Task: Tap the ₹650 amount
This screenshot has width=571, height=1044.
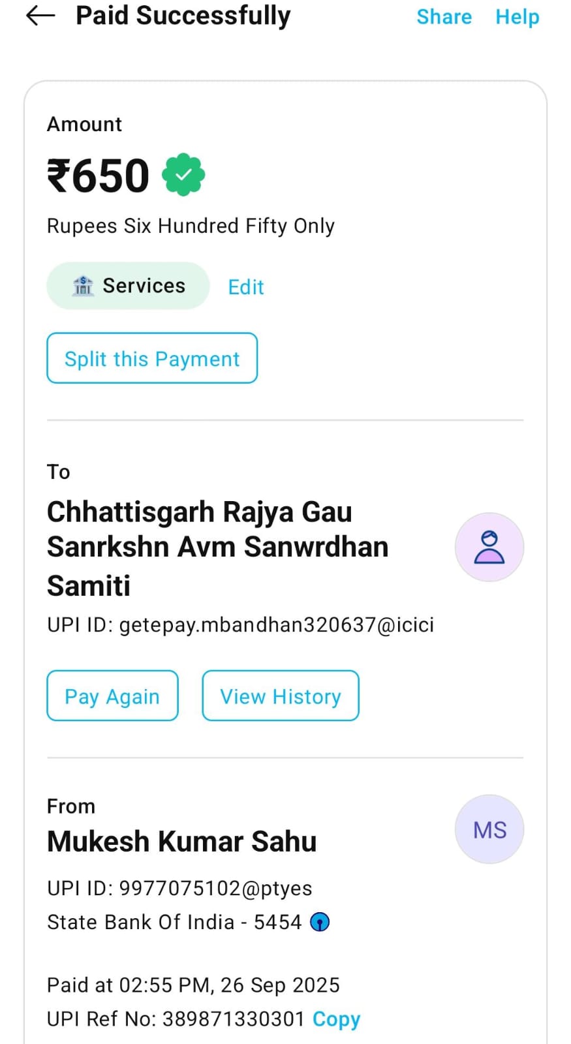Action: 99,176
